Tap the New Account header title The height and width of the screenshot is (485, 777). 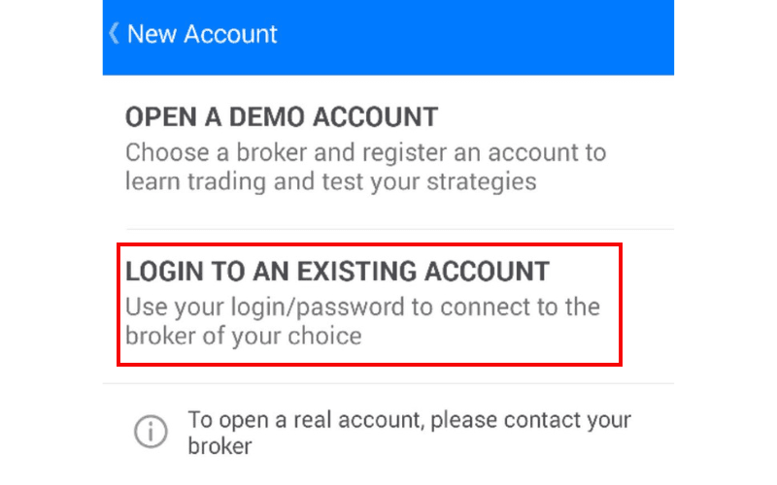(x=202, y=34)
